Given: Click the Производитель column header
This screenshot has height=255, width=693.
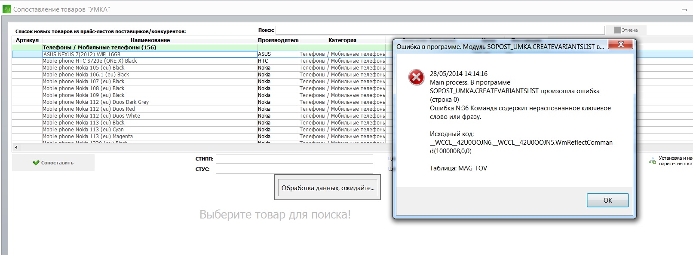Looking at the screenshot, I should click(278, 40).
